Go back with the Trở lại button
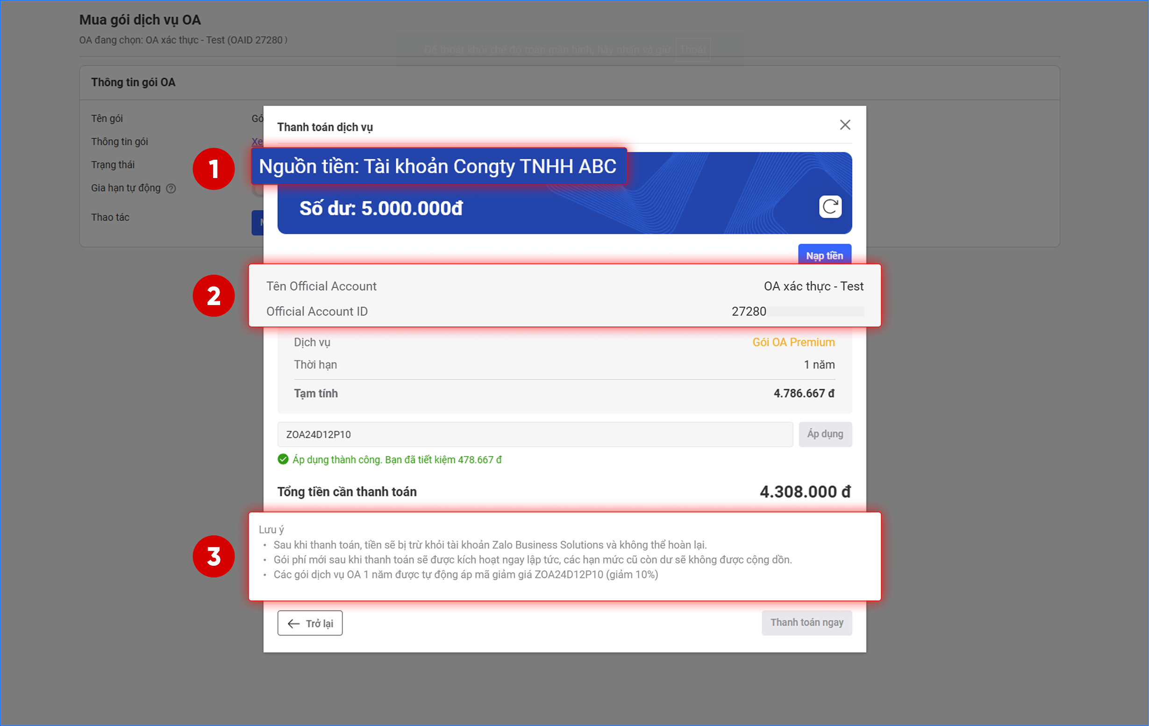The image size is (1149, 726). (310, 623)
